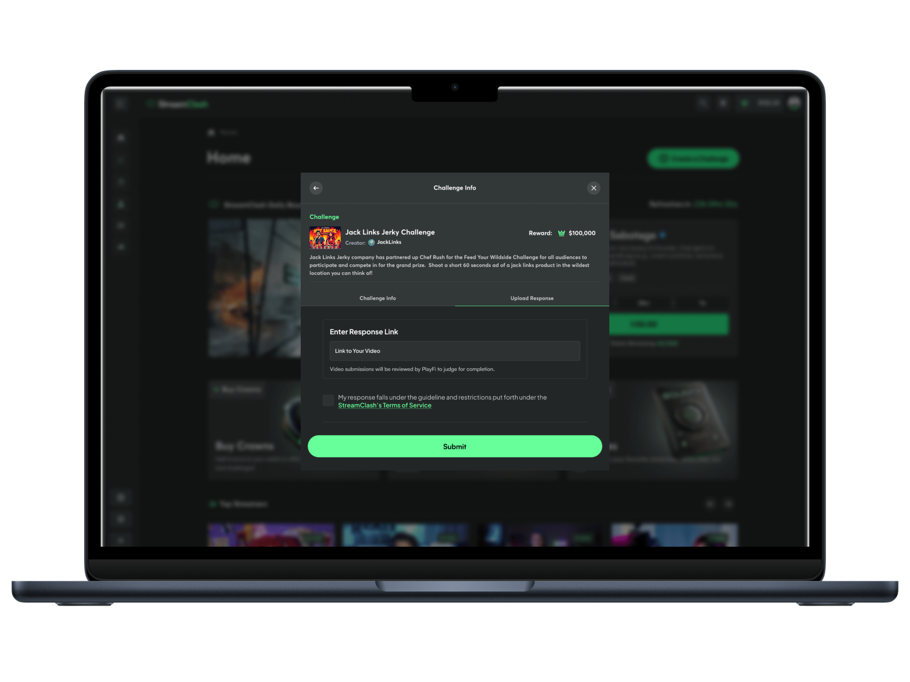Close the Challenge Info dialog
The width and height of the screenshot is (910, 682).
coord(594,188)
